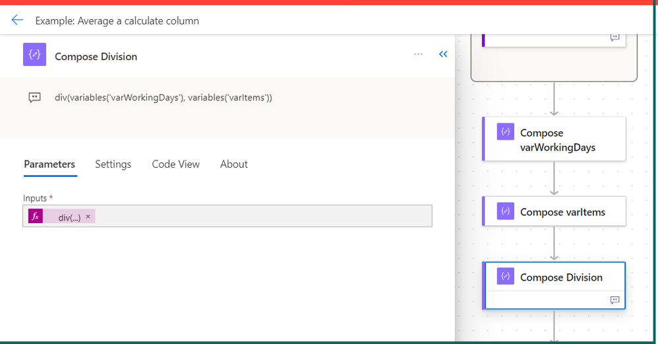Switch to Code View tab
This screenshot has height=344, width=658.
175,164
